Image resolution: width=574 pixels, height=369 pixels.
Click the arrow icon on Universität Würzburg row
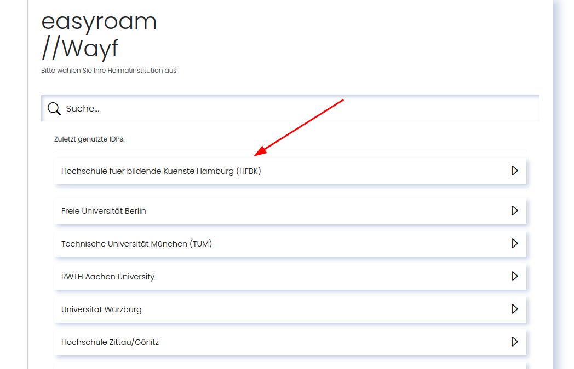pyautogui.click(x=514, y=309)
